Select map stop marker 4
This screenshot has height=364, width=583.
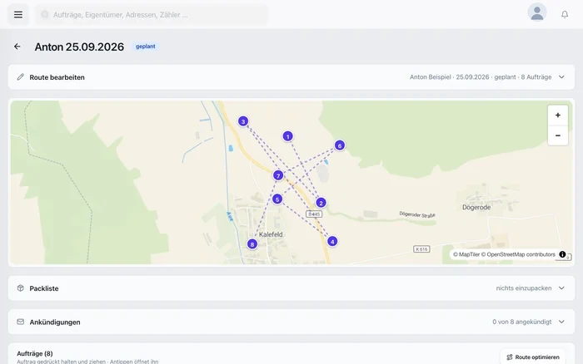pyautogui.click(x=332, y=242)
